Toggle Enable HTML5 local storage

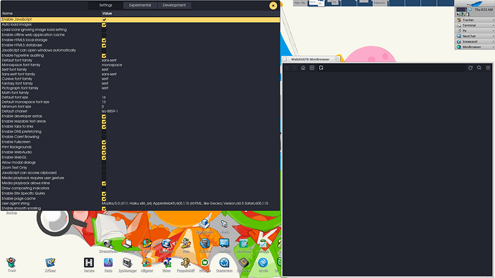click(x=104, y=40)
